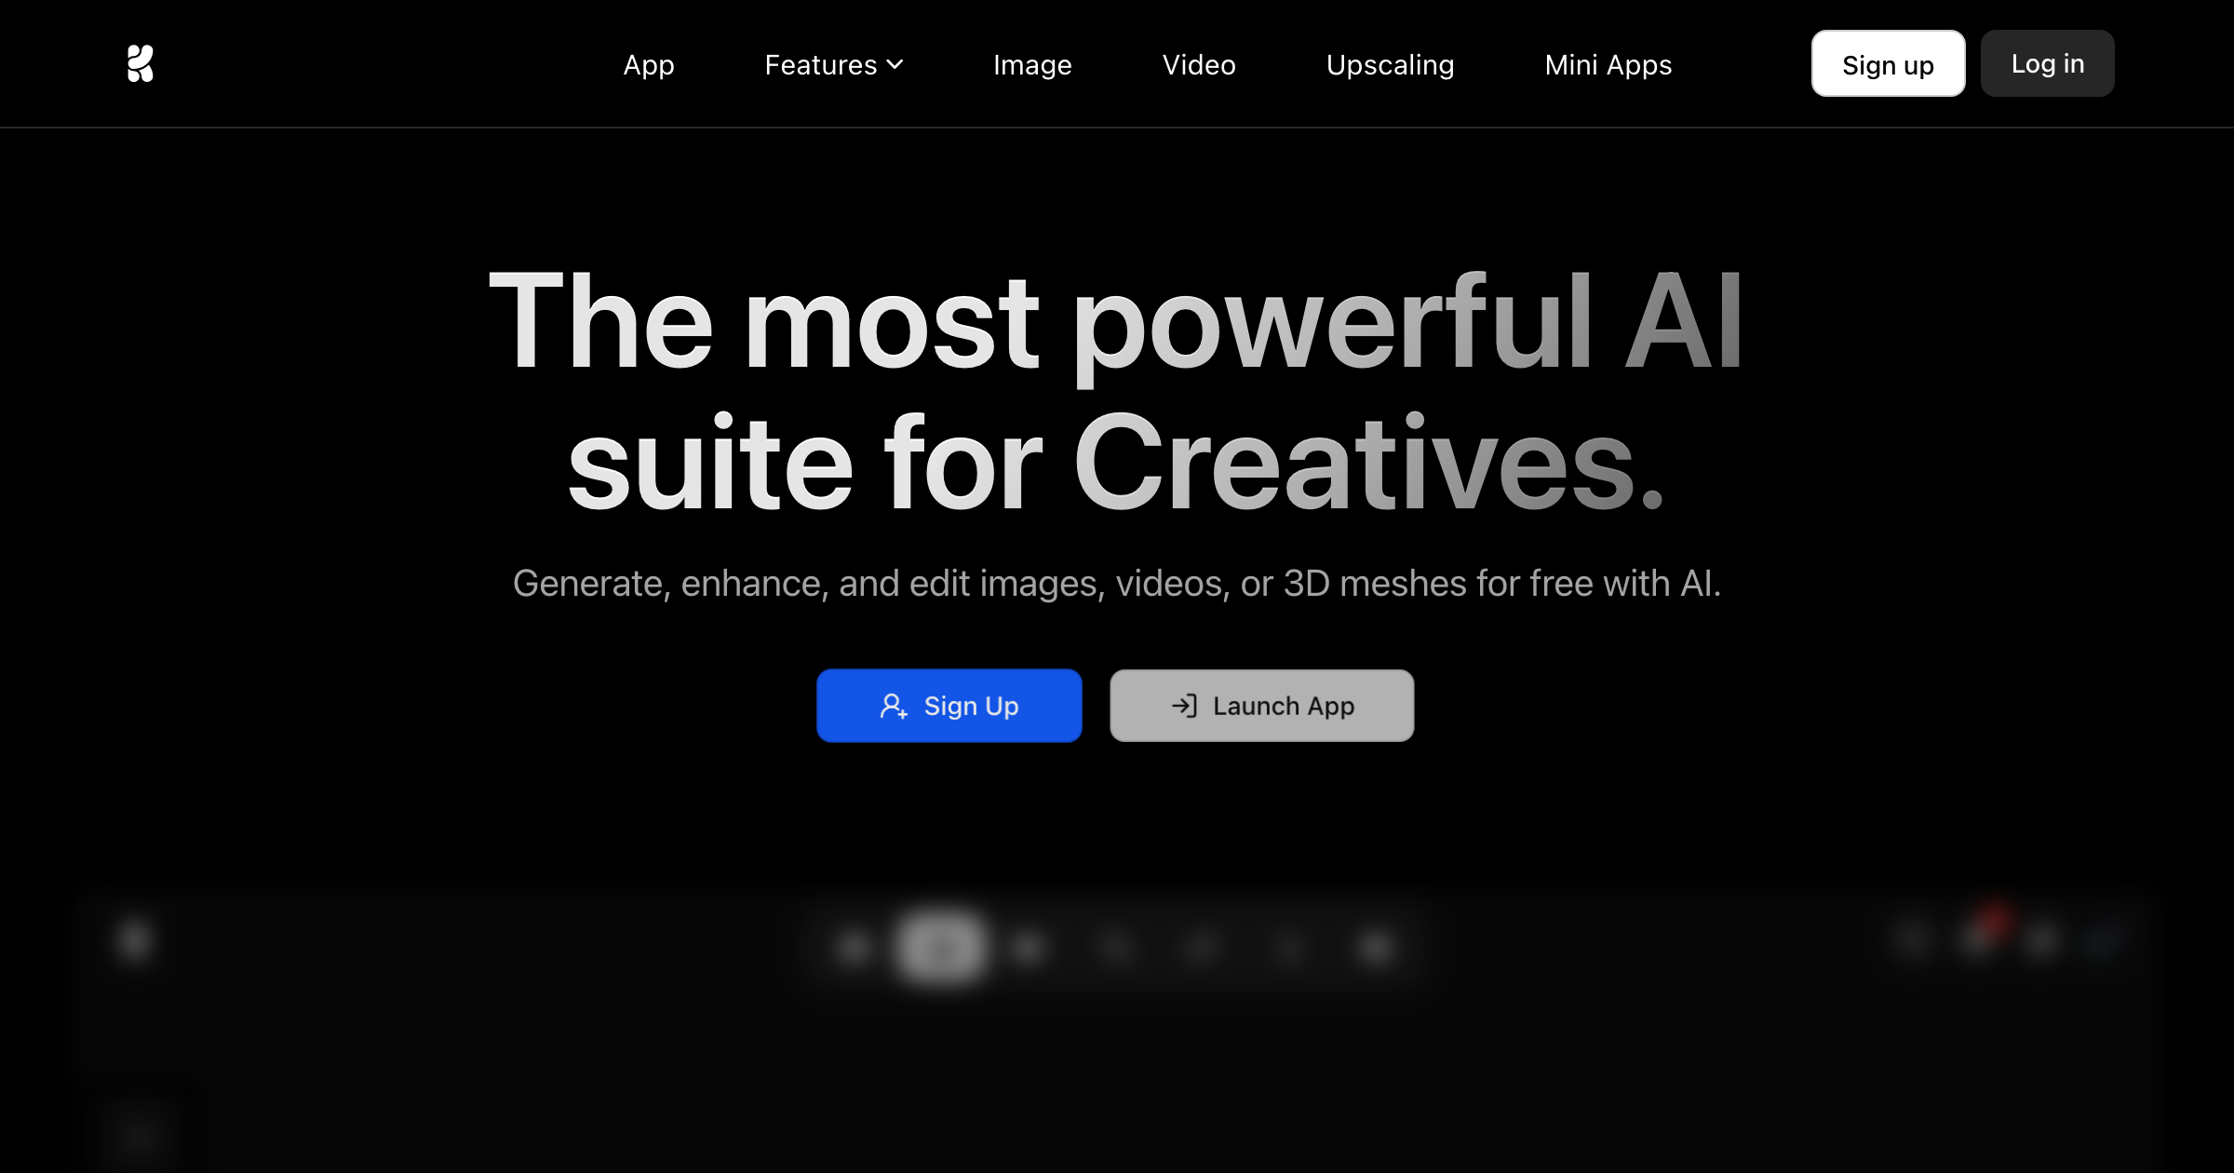
Task: Click the Log in button
Action: click(2047, 63)
